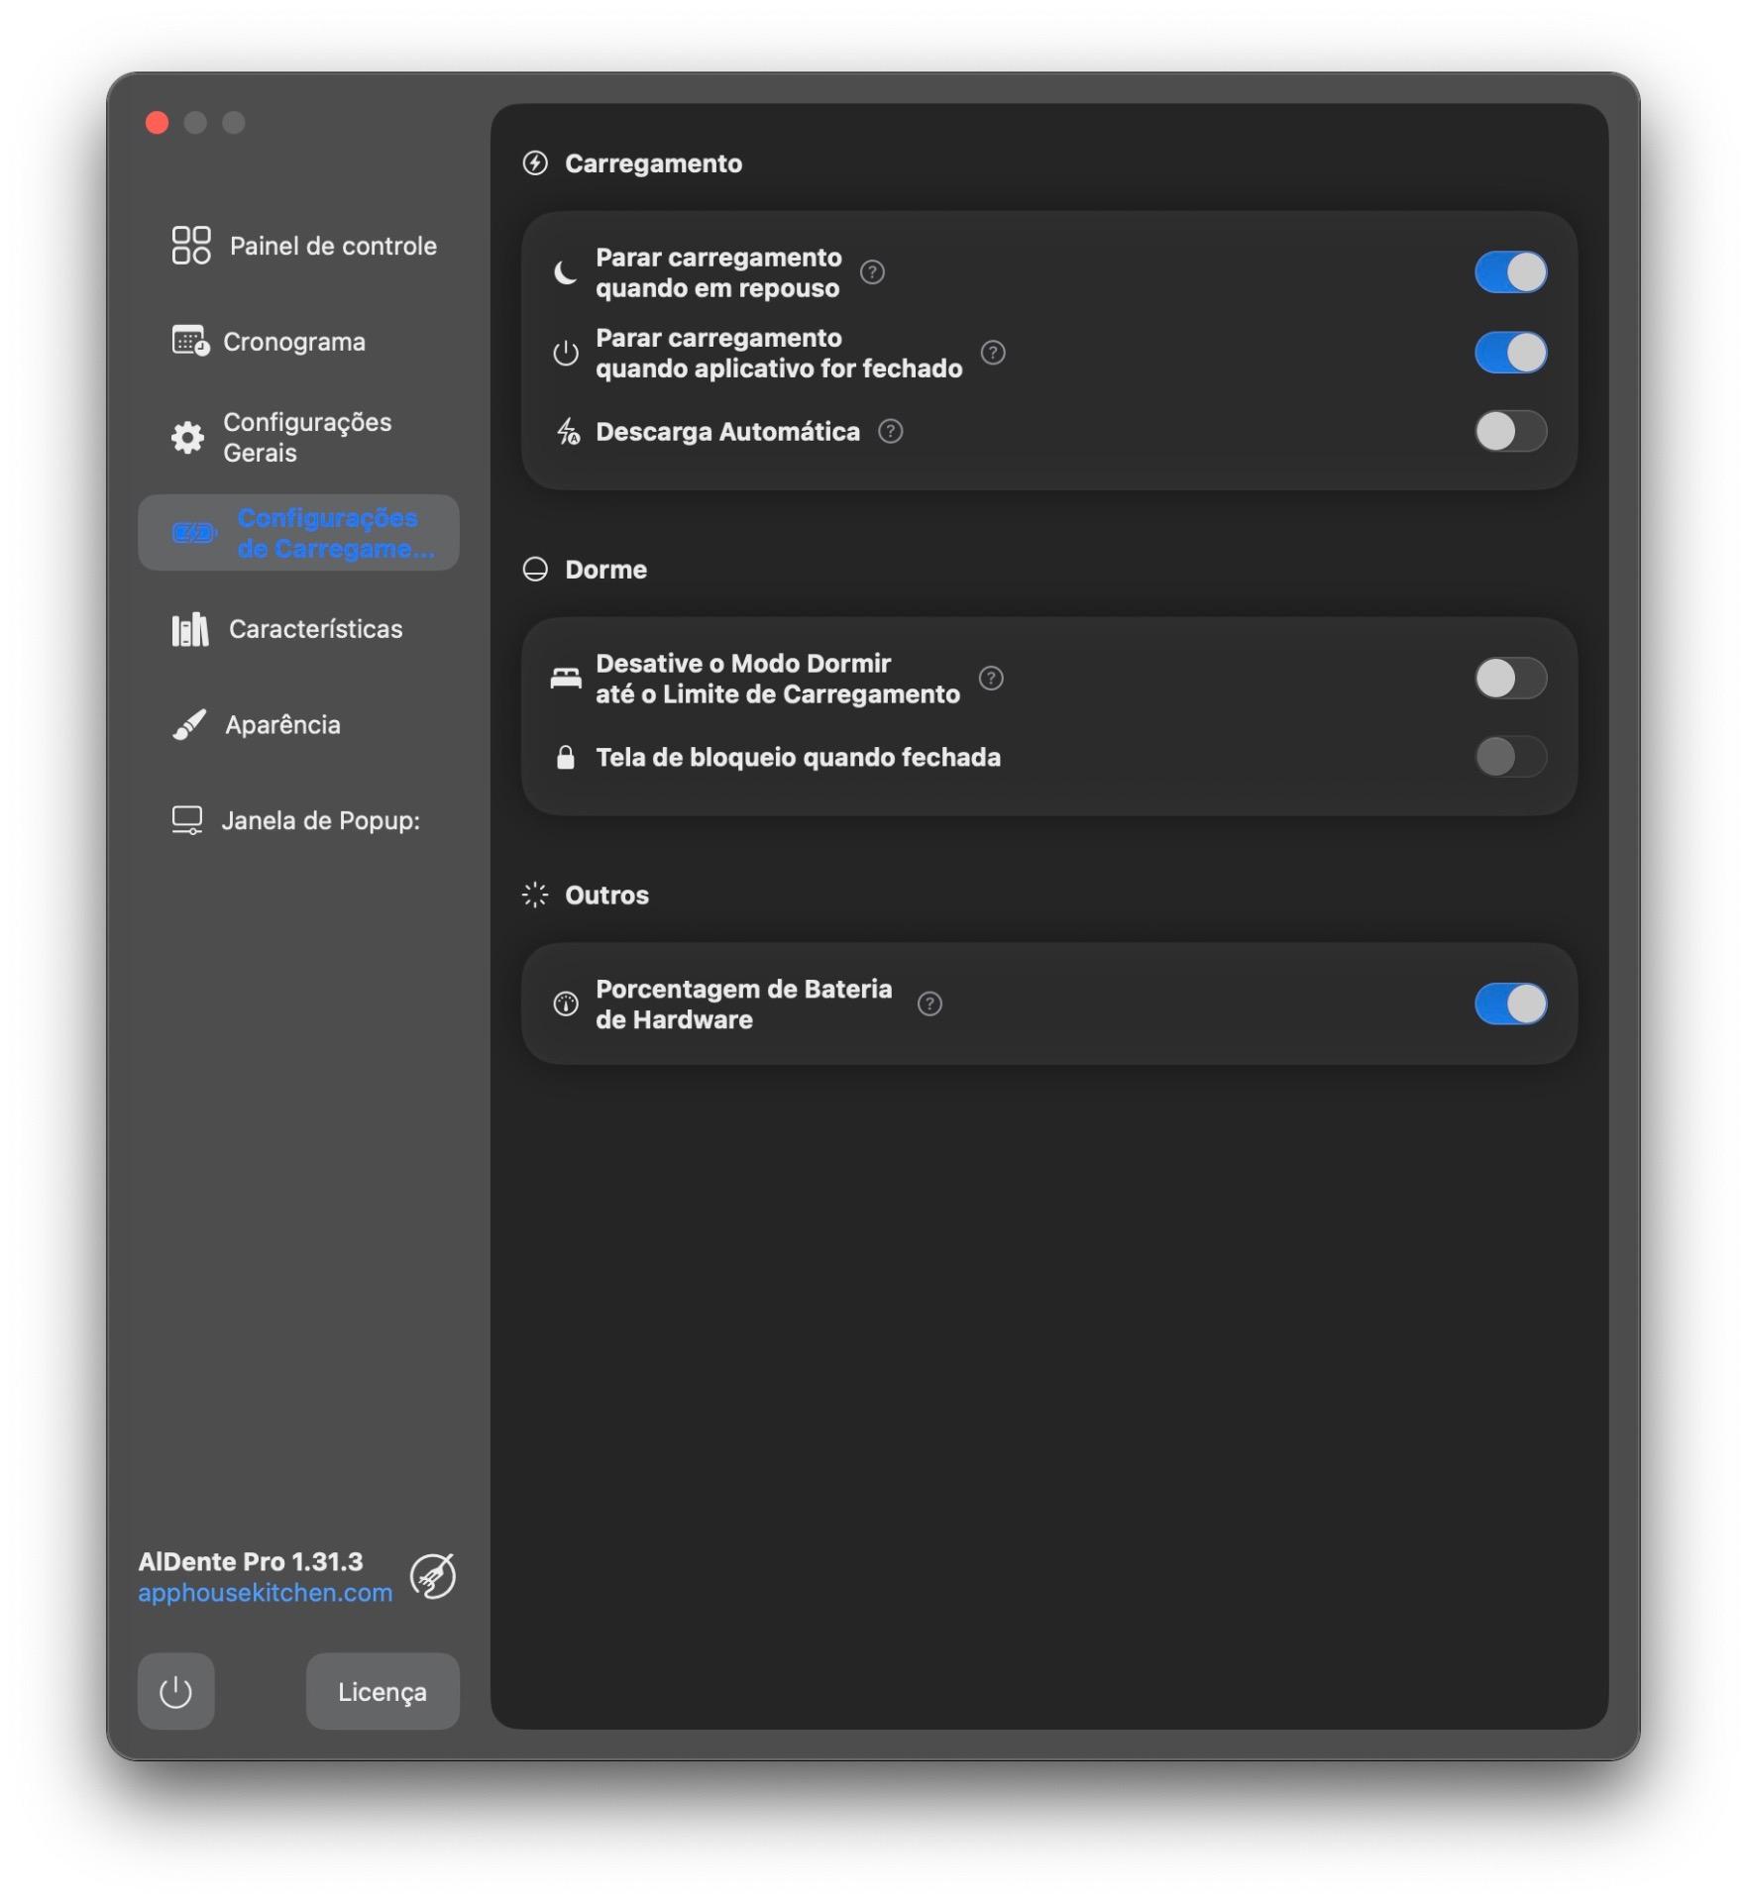Click the Descarga Automática help question mark
The image size is (1747, 1902).
click(890, 432)
